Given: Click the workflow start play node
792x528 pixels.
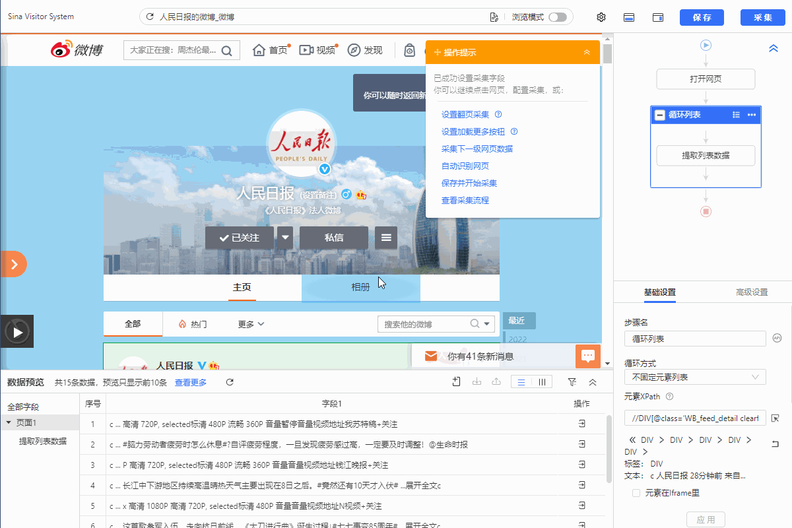Looking at the screenshot, I should coord(706,46).
